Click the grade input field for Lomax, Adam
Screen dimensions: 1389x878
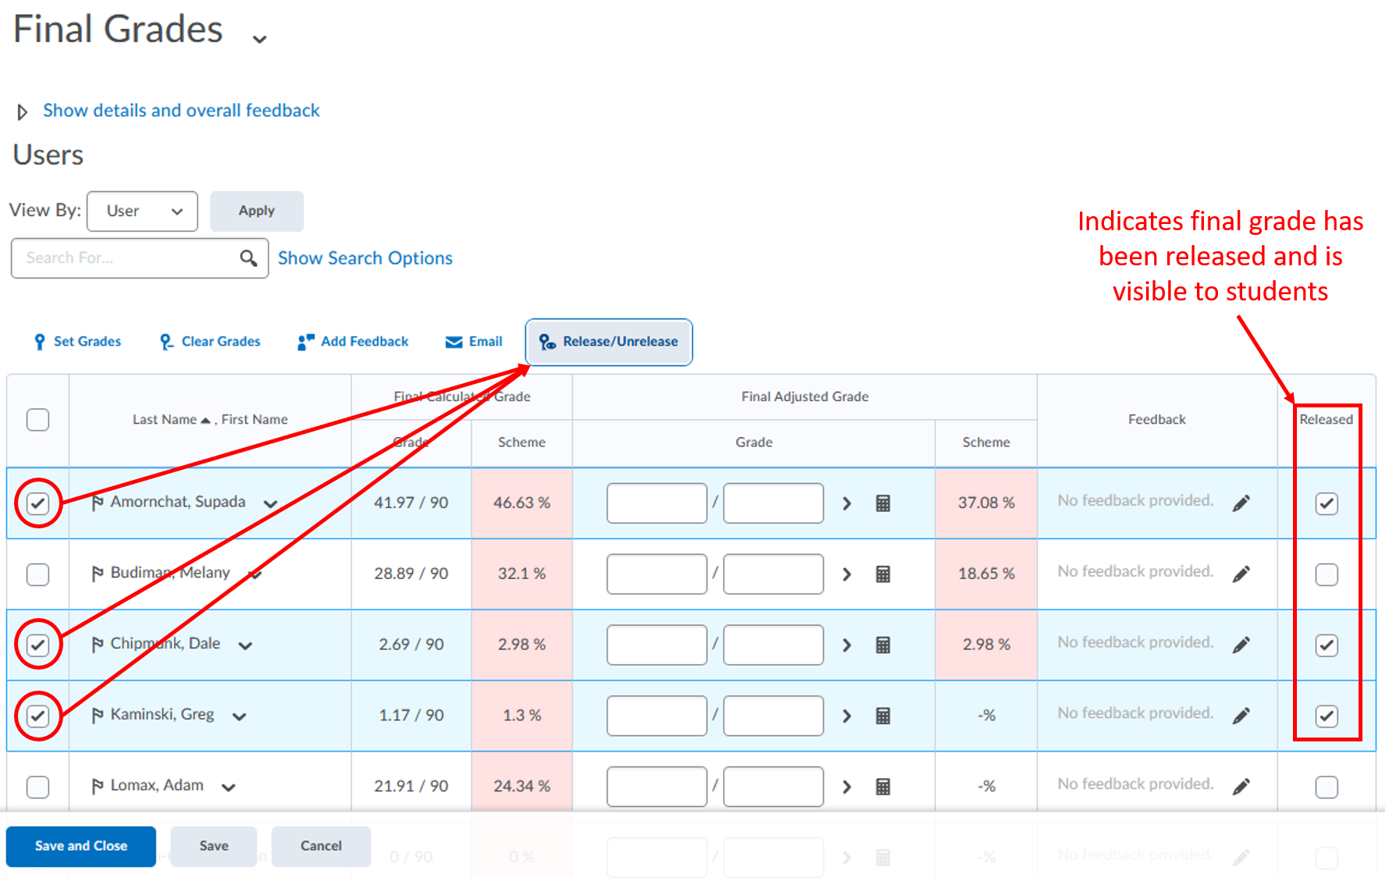click(x=656, y=786)
